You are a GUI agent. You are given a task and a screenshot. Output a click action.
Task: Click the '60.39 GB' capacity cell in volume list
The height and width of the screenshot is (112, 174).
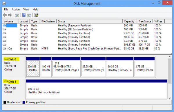[129, 37]
